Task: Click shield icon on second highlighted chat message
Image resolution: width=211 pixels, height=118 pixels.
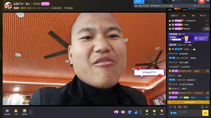Action: click(207, 93)
